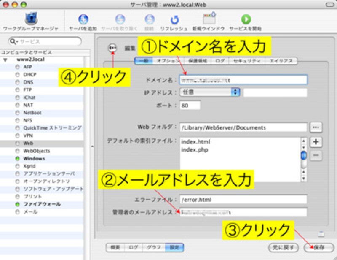Click the 元に戻す (Revert) button

coord(284,247)
